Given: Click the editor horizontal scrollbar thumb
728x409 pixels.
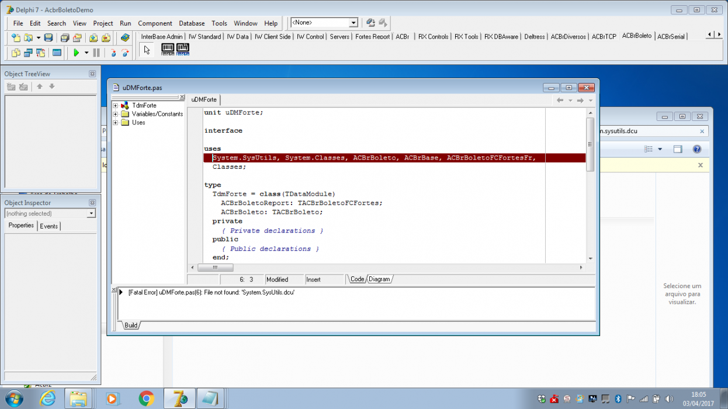Looking at the screenshot, I should click(x=215, y=268).
